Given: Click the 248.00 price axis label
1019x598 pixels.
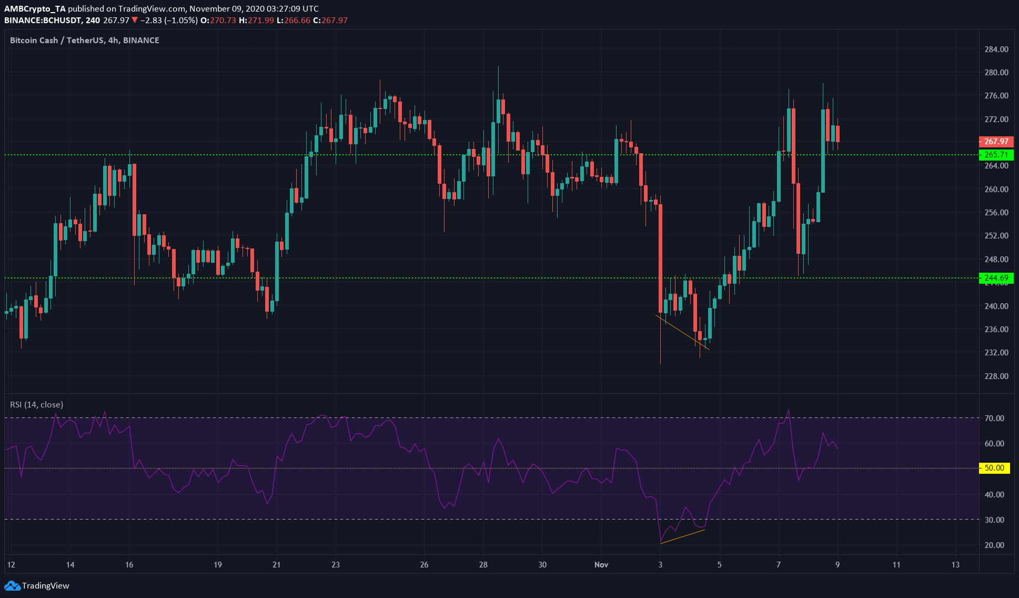Looking at the screenshot, I should pos(996,260).
